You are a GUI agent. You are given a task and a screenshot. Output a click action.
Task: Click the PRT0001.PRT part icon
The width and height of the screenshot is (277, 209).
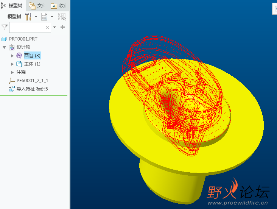click(x=4, y=39)
